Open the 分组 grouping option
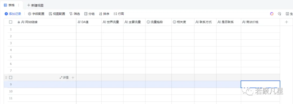 click(89, 14)
